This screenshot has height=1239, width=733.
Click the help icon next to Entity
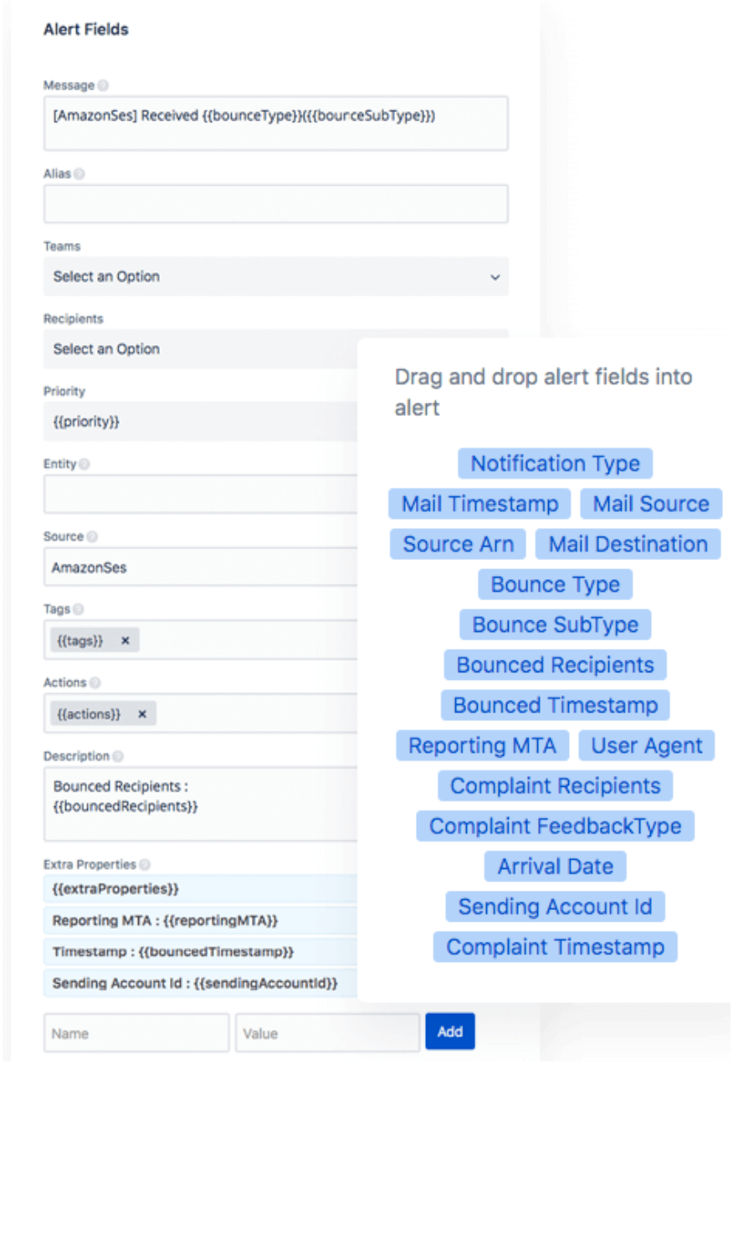tap(85, 464)
